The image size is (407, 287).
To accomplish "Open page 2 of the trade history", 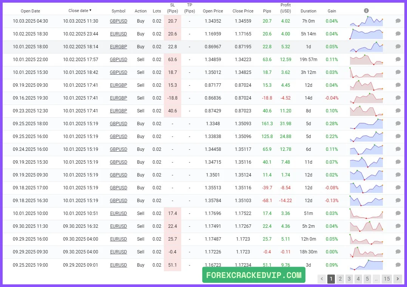I will pyautogui.click(x=340, y=279).
